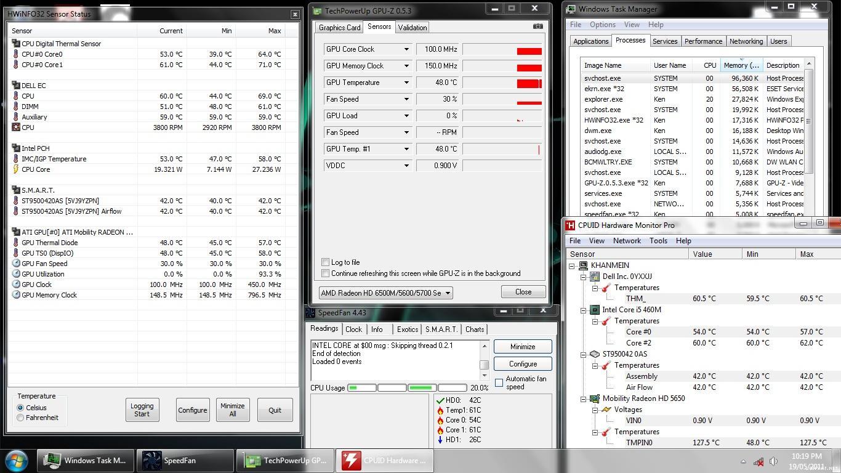
Task: Click the Intel Core i5 460M processor icon
Action: (x=595, y=310)
